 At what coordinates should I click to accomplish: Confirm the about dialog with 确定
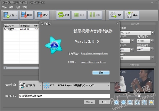pos(101,73)
